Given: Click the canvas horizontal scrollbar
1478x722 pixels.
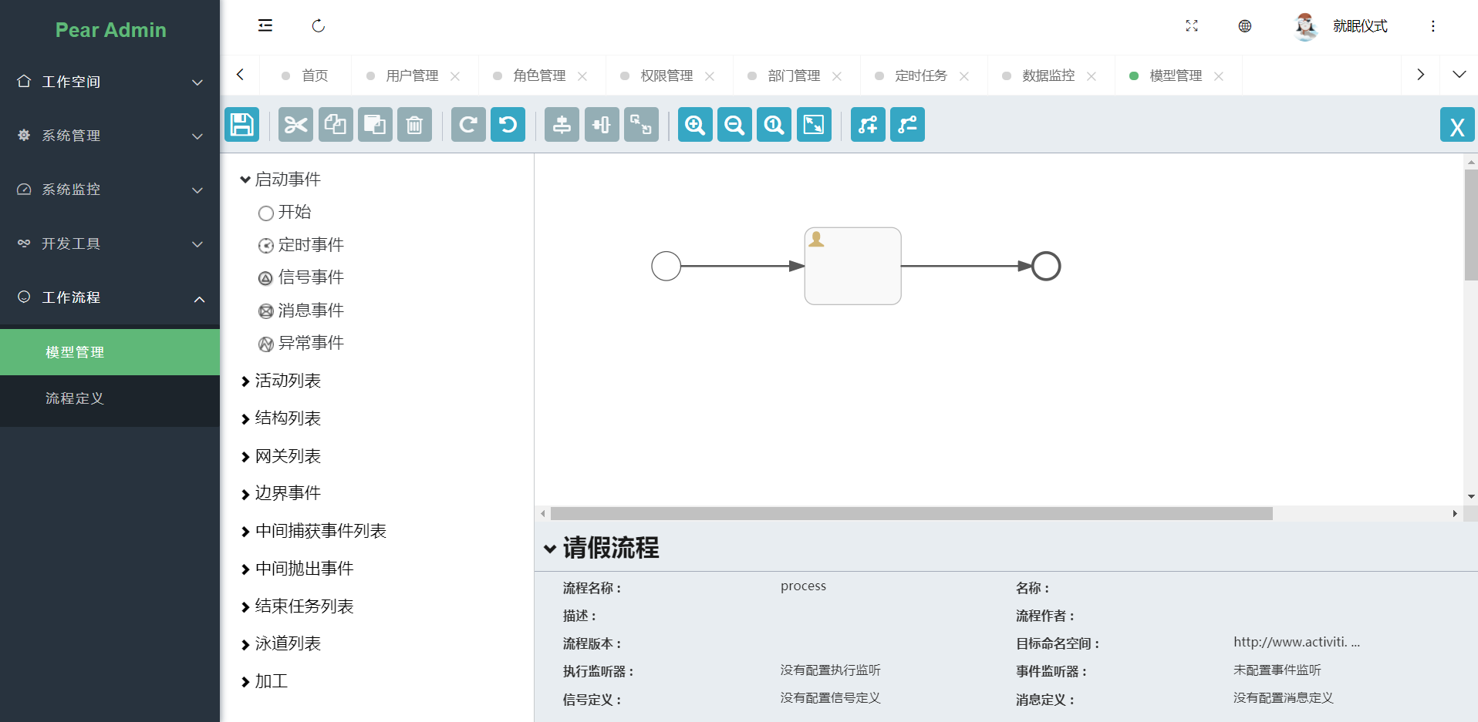Looking at the screenshot, I should [911, 513].
